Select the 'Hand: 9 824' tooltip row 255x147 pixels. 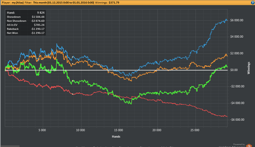(25, 13)
